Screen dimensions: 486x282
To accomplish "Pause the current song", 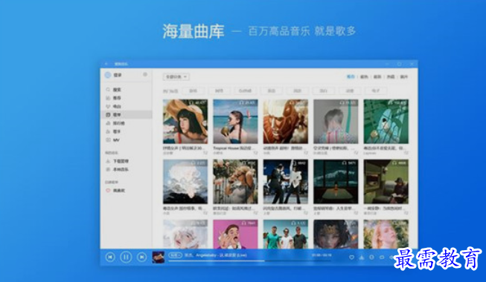I will pos(126,257).
